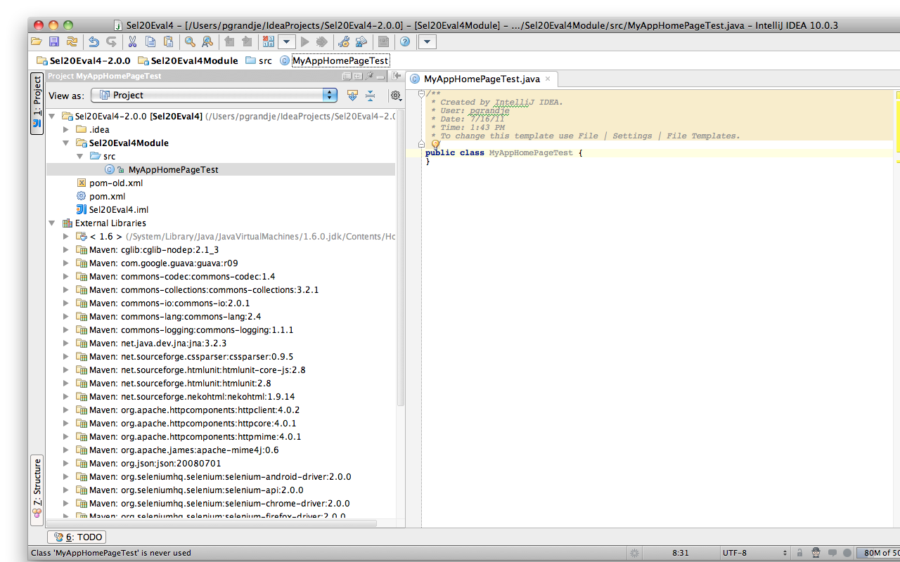This screenshot has width=900, height=562.
Task: Click Sel20Eval4Module in navigation bar
Action: click(188, 60)
